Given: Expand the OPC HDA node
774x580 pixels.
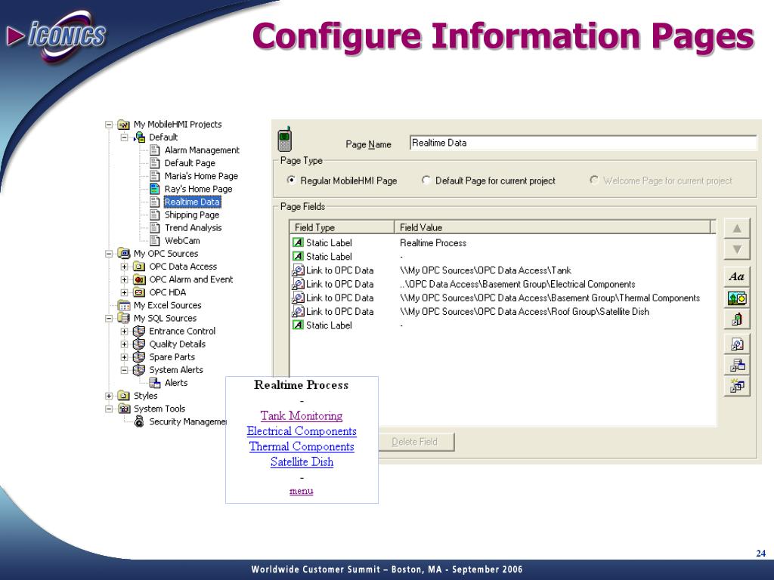Looking at the screenshot, I should [125, 292].
